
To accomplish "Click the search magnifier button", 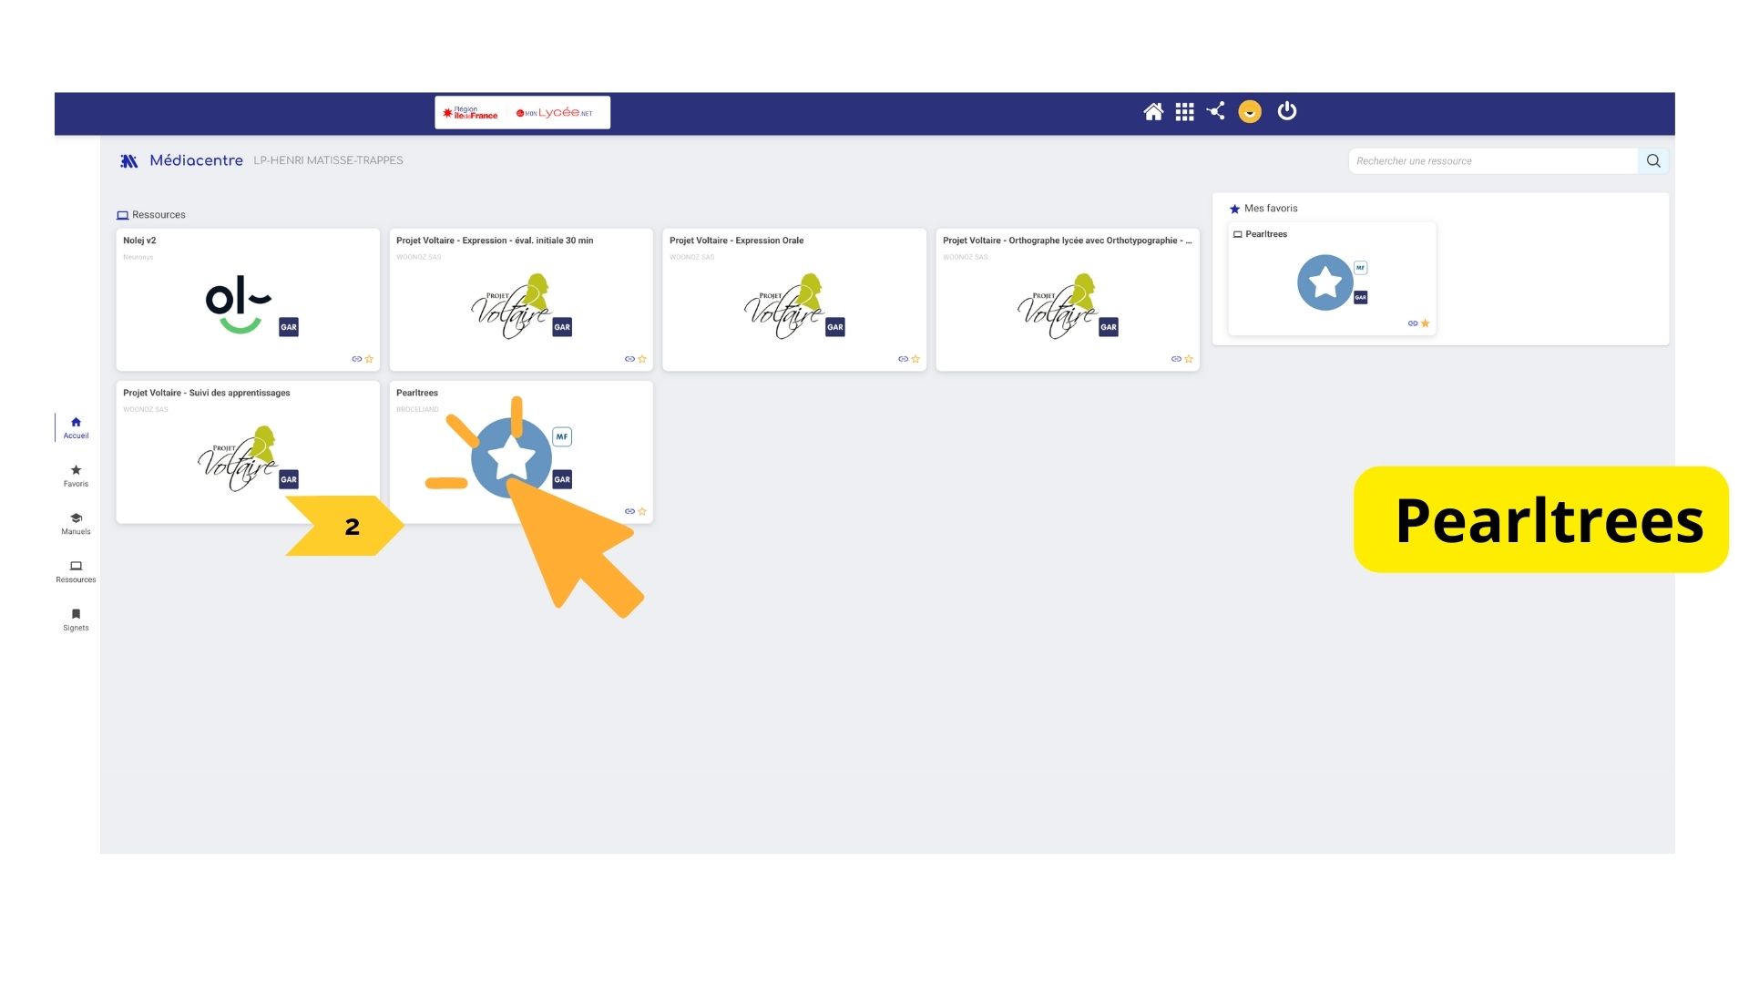I will pos(1653,161).
